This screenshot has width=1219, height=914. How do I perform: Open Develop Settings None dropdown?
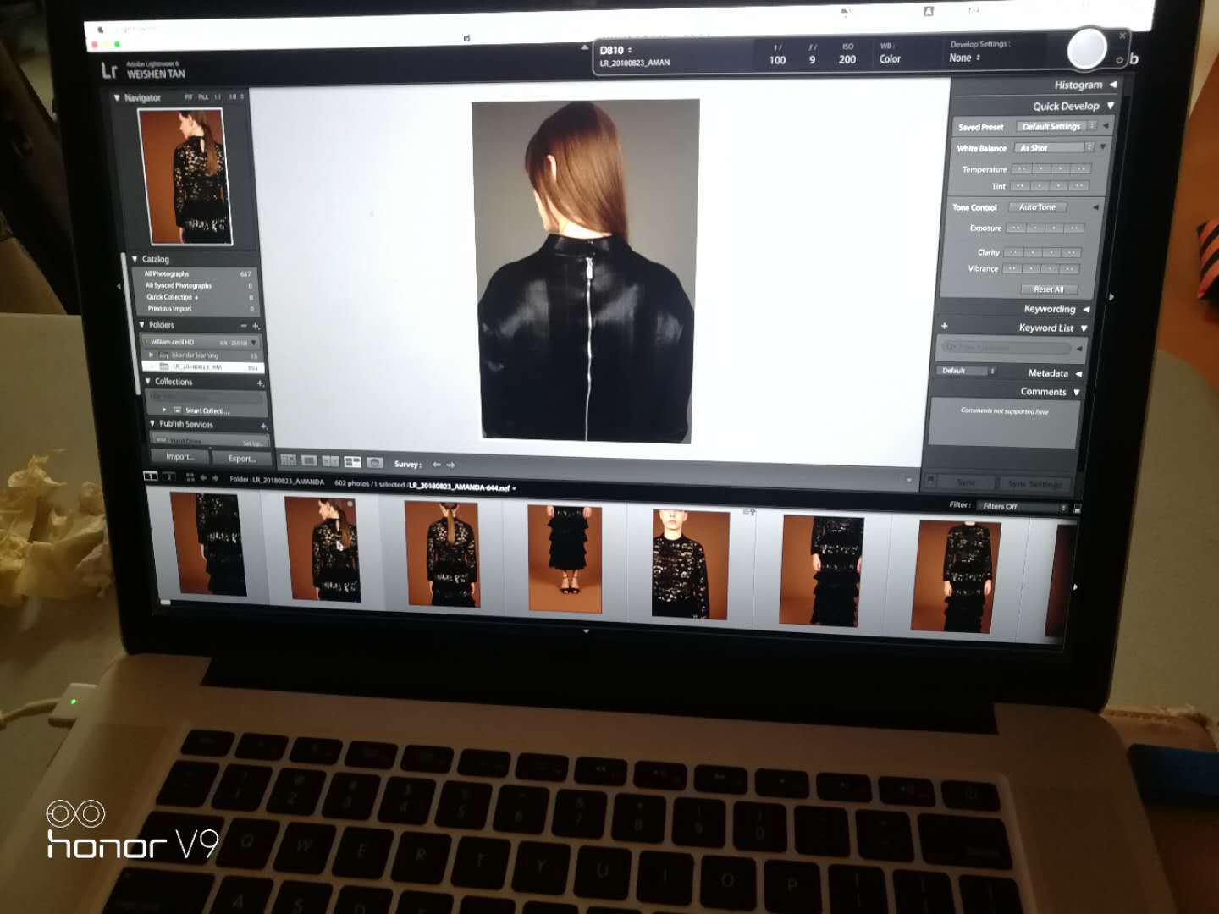[964, 58]
